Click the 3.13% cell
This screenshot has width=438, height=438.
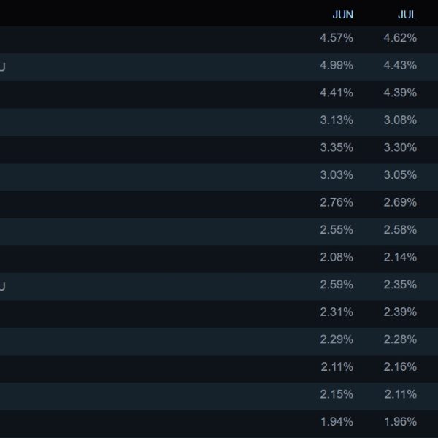point(337,120)
